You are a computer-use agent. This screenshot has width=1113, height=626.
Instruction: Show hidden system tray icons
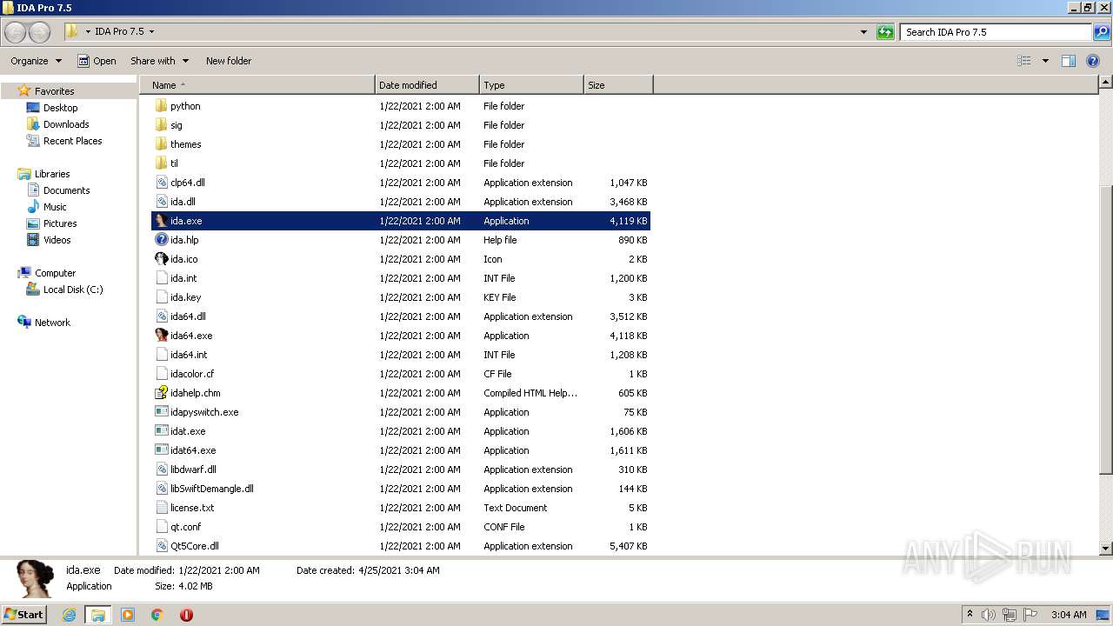tap(970, 615)
